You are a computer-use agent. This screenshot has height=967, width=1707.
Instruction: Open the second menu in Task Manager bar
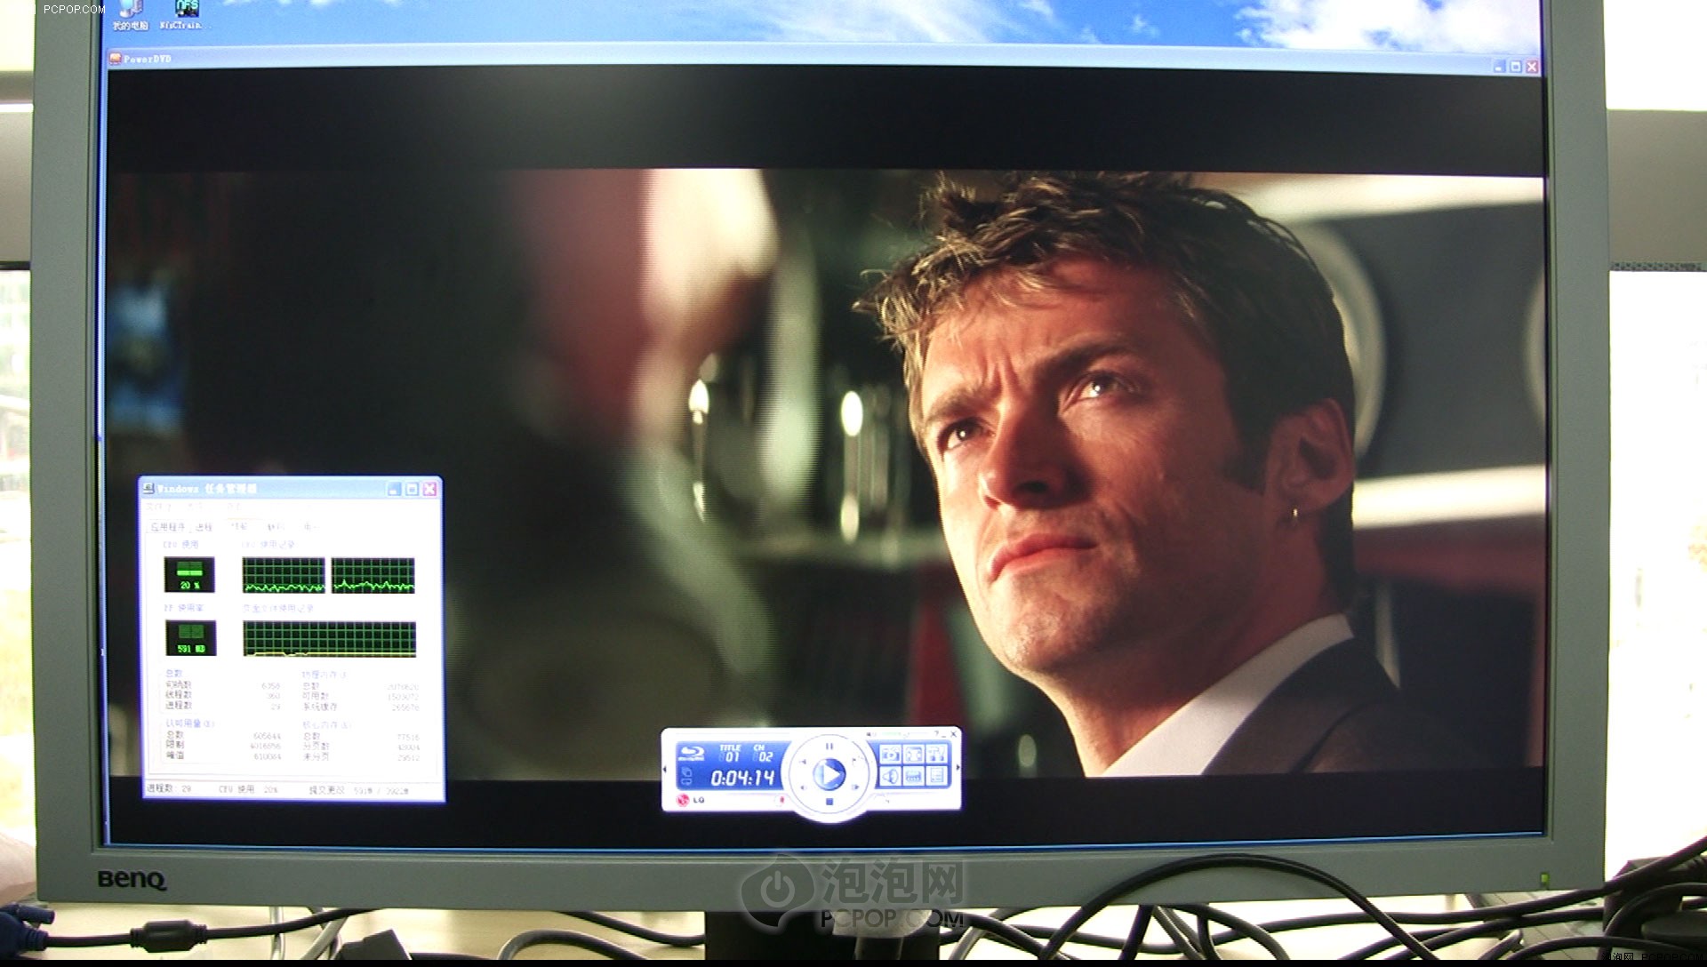[195, 507]
